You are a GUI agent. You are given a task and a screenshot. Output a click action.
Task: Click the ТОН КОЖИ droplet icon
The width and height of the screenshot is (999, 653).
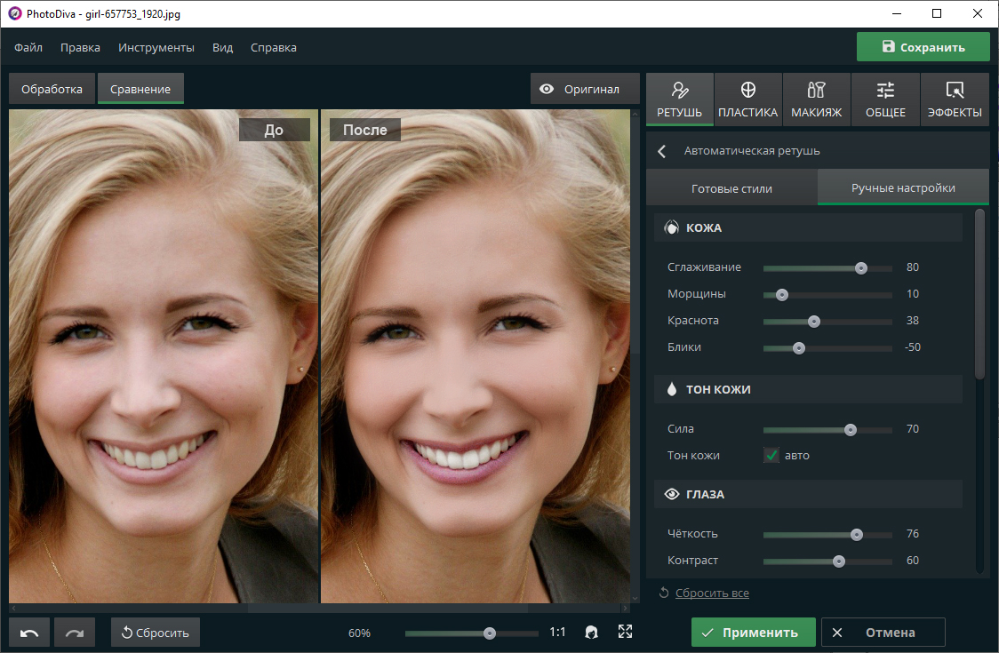(x=672, y=389)
